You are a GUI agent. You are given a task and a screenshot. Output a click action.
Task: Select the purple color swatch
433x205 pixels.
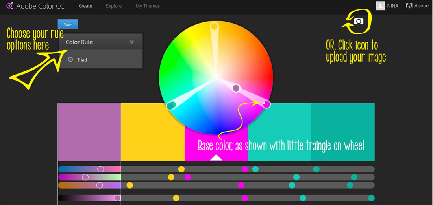pos(89,132)
